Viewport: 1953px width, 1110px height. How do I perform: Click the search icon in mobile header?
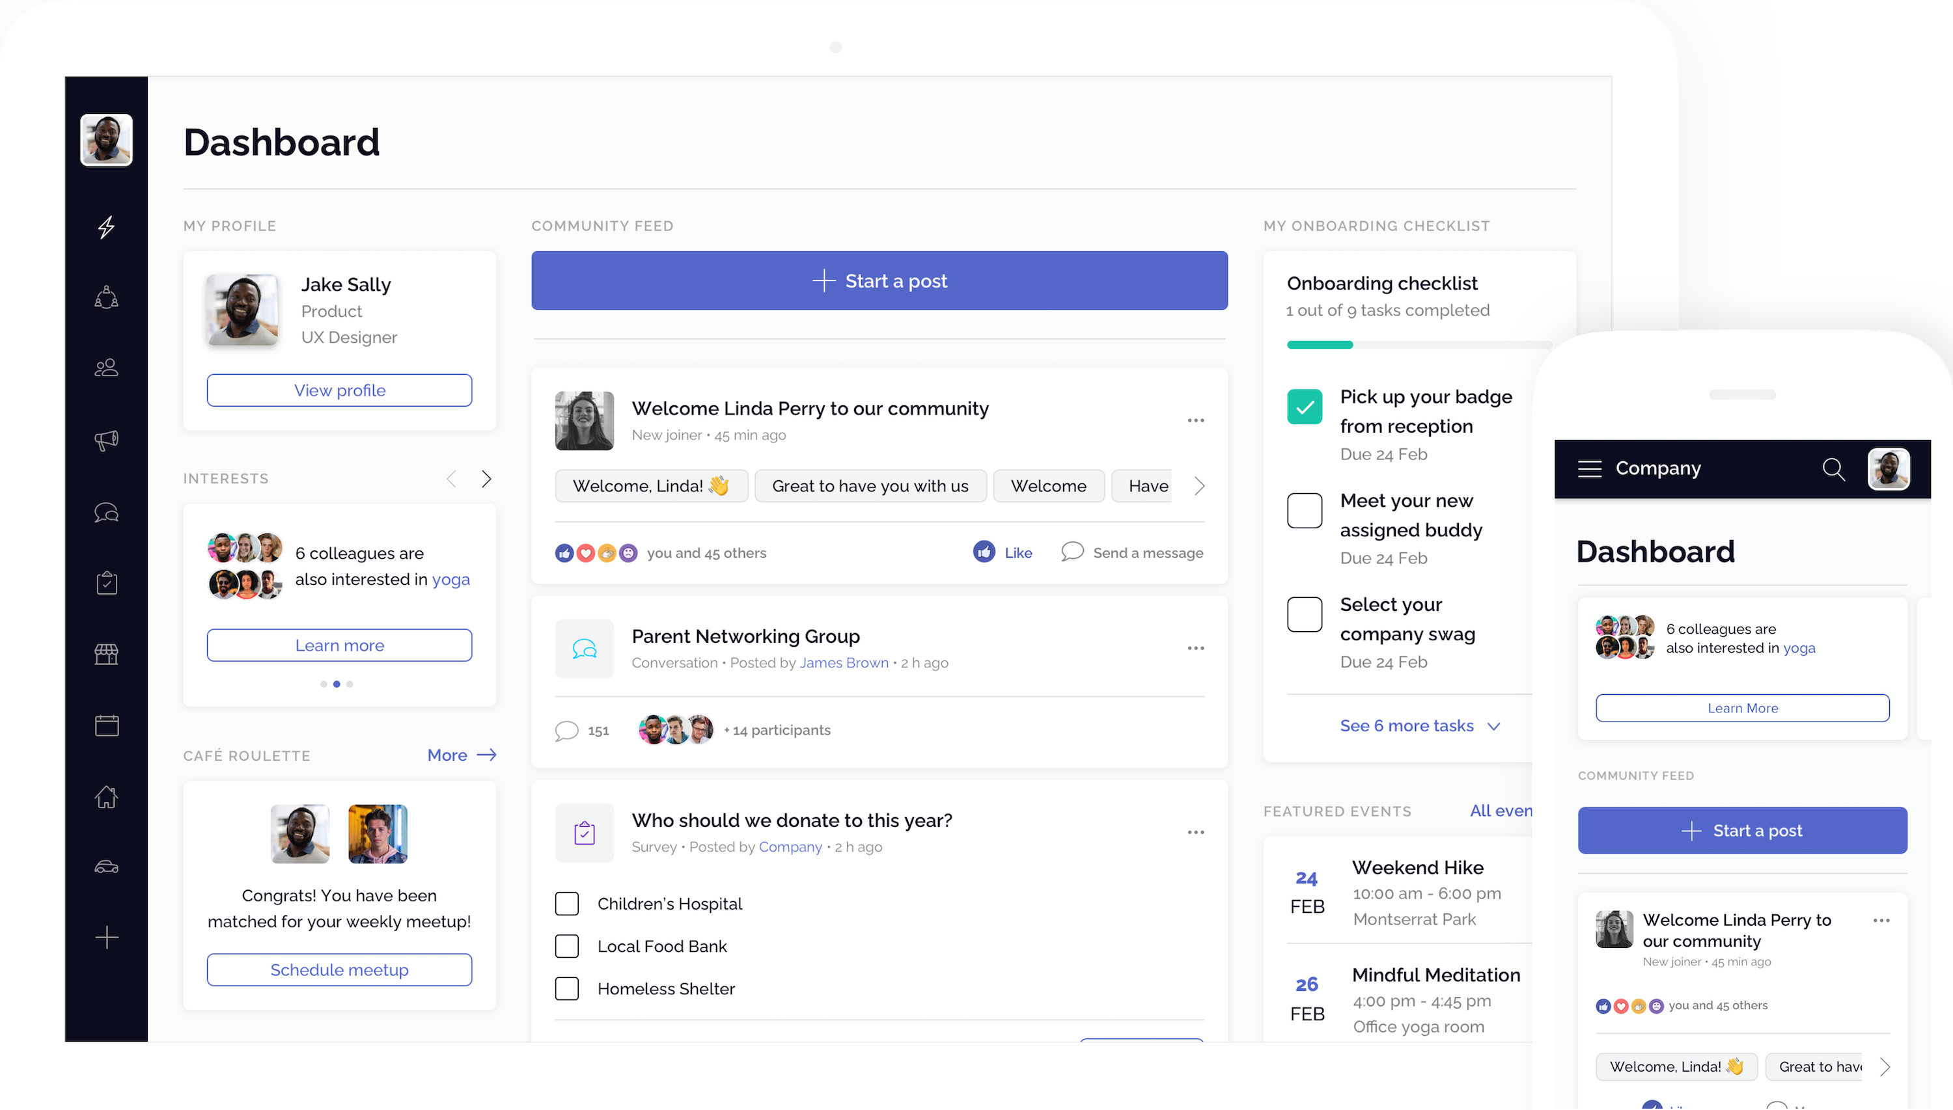1833,469
